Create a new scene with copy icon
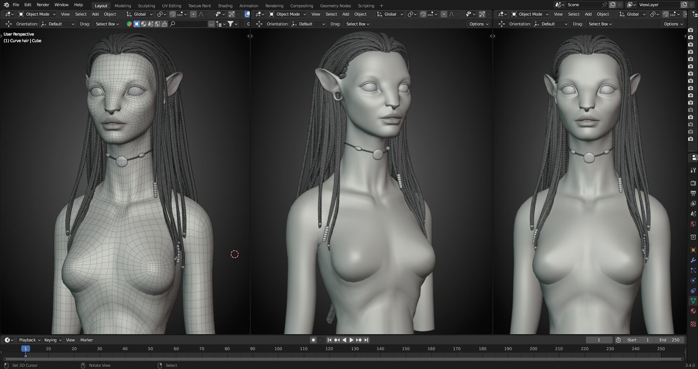The height and width of the screenshot is (369, 698). click(612, 5)
